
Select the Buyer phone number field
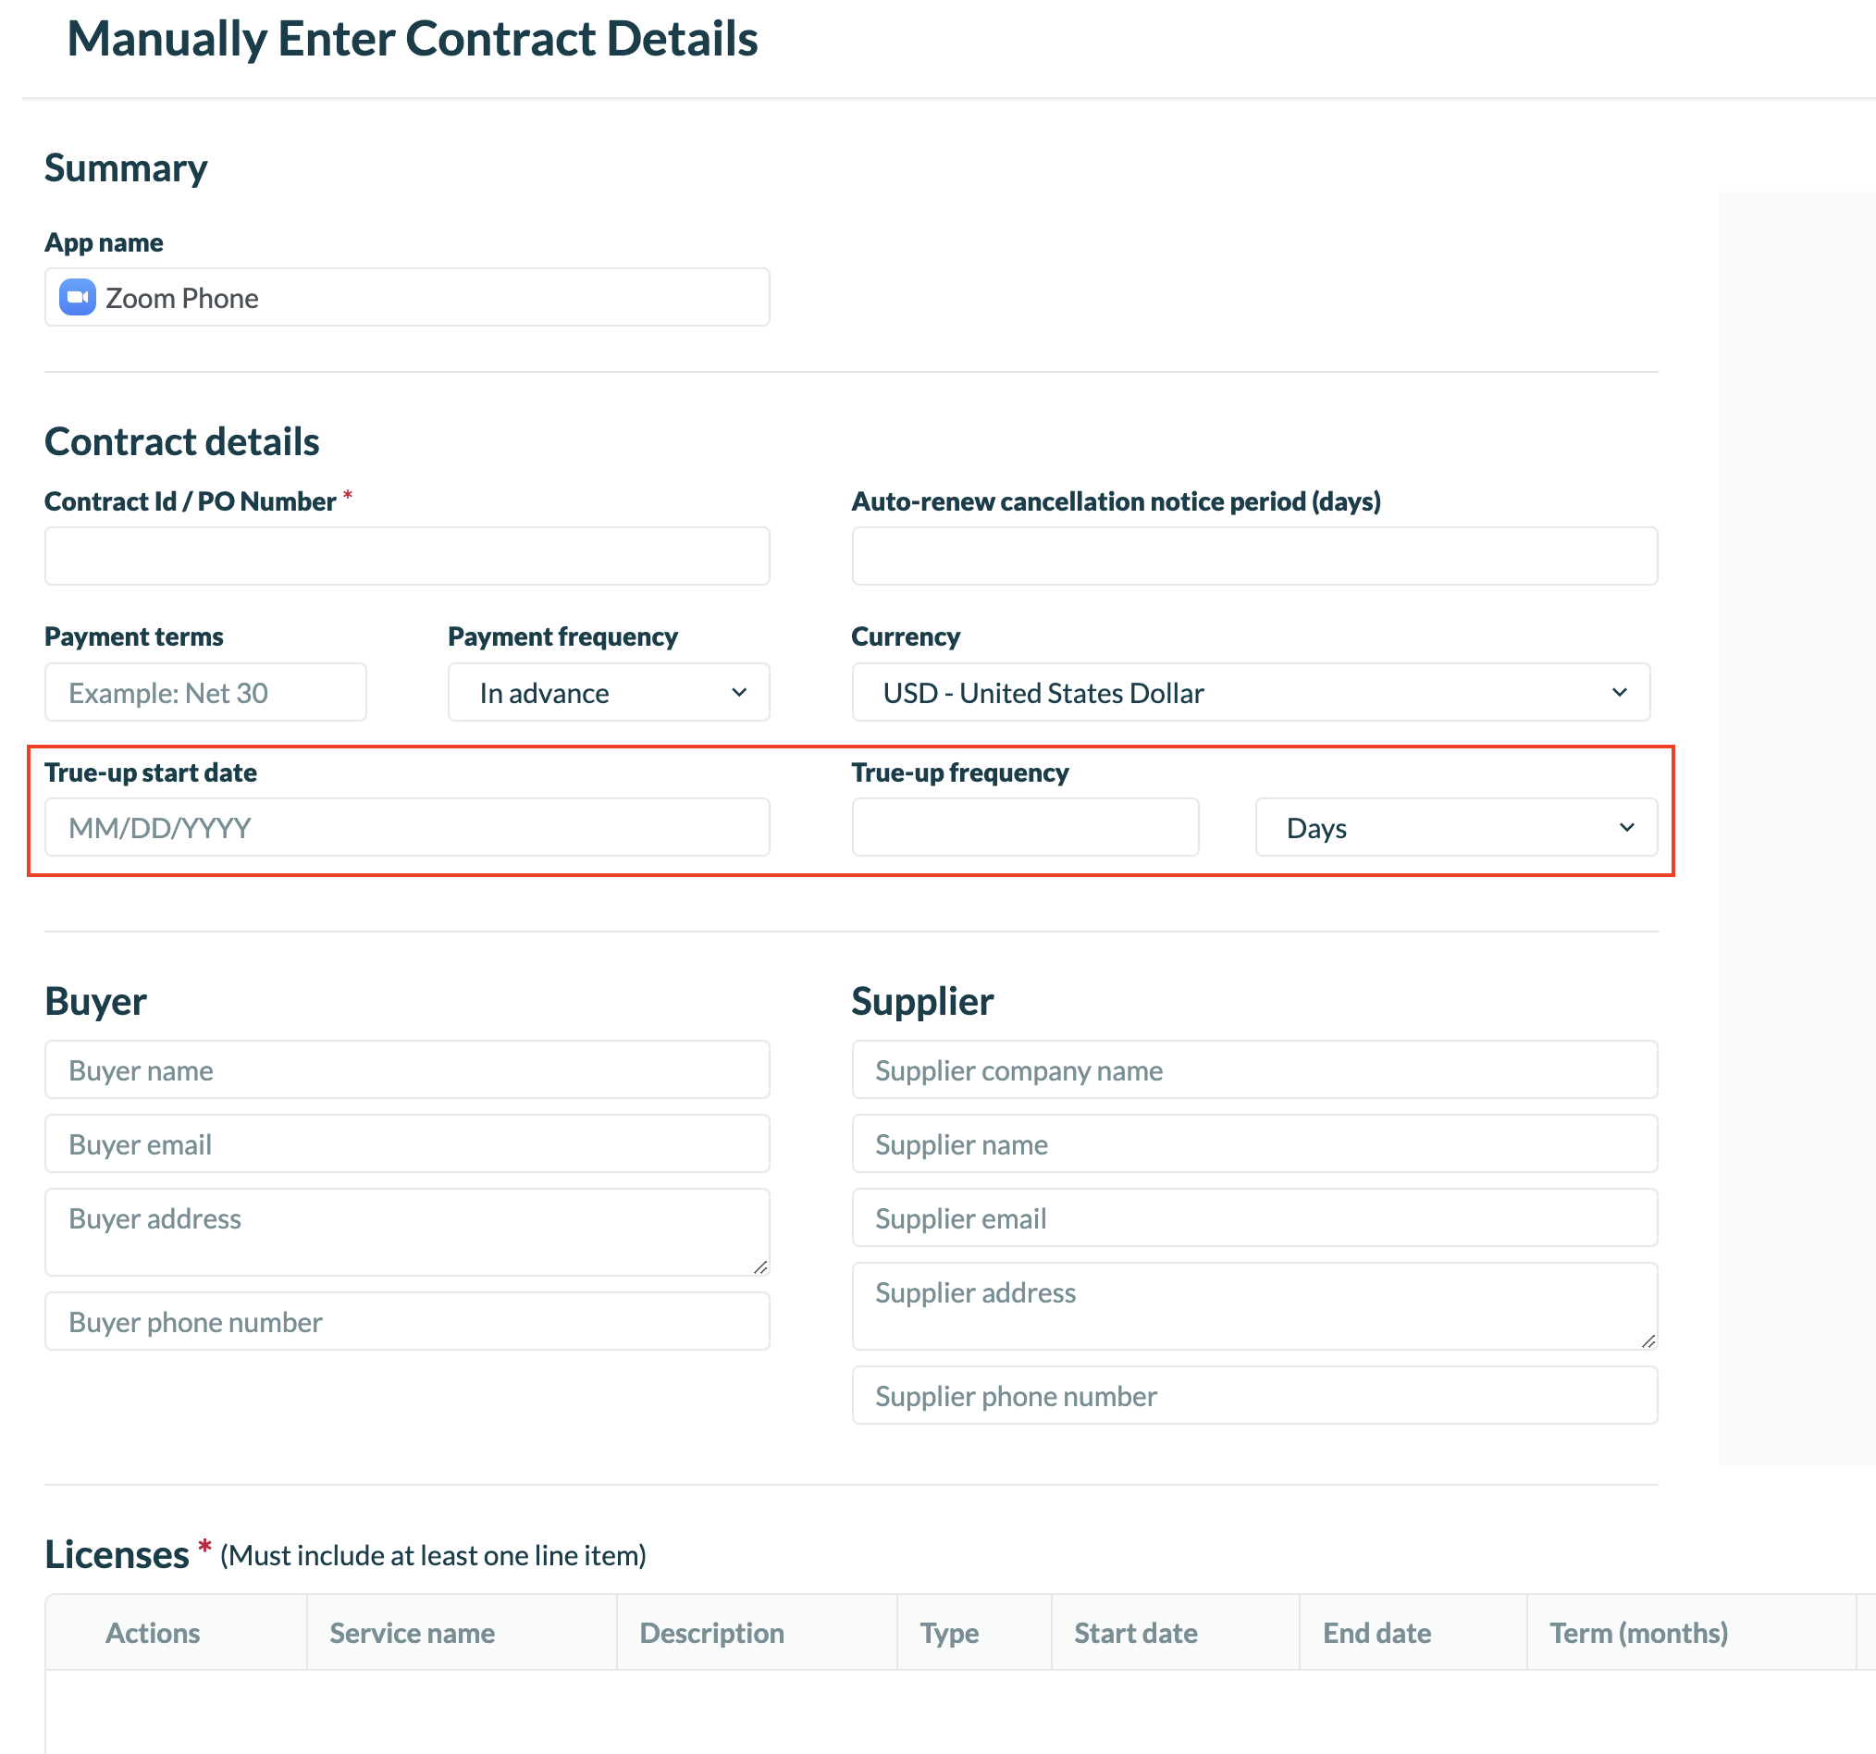tap(407, 1321)
